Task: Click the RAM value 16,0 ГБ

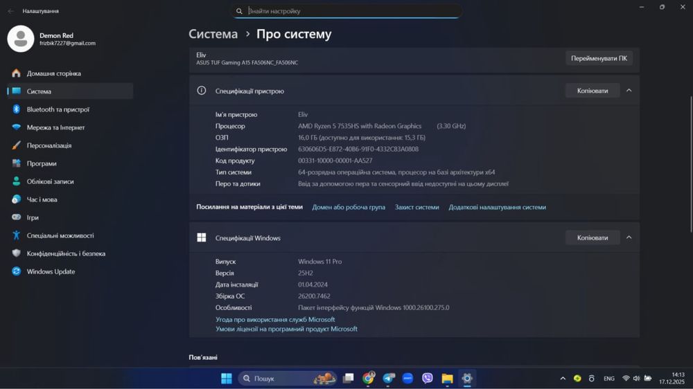Action: coord(362,138)
